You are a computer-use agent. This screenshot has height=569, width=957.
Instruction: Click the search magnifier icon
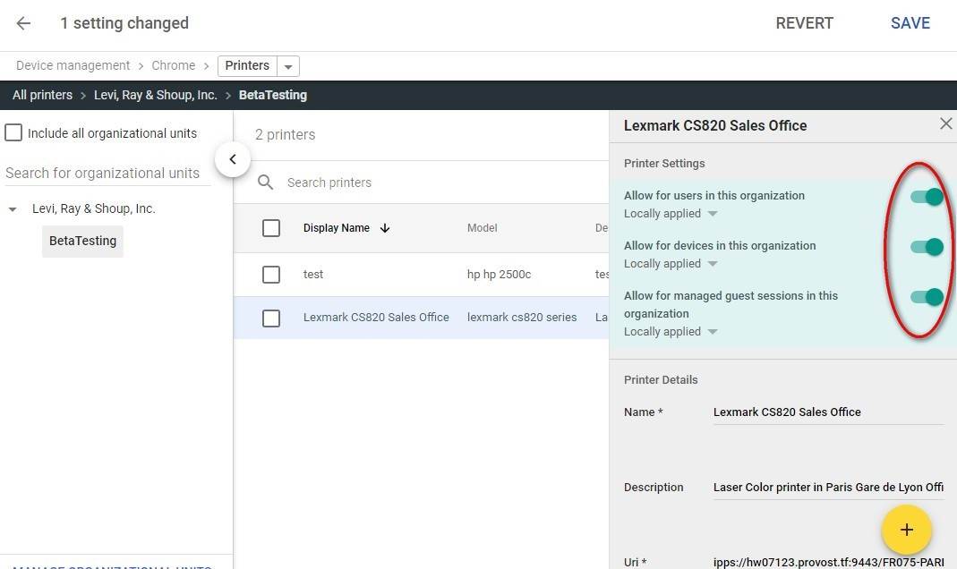point(265,183)
